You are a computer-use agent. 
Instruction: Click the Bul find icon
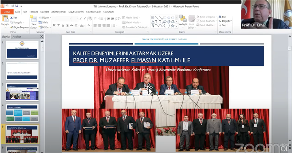[x=222, y=17]
